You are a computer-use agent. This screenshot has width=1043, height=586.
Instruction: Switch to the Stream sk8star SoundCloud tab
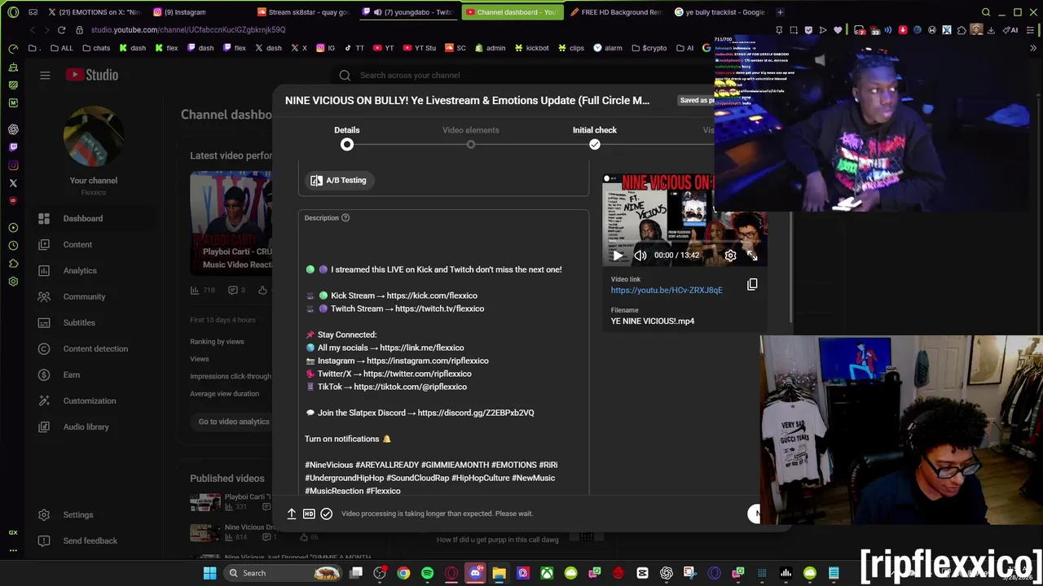[x=303, y=12]
